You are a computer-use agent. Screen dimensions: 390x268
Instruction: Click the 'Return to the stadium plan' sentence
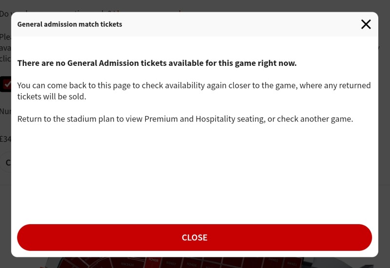(x=185, y=119)
